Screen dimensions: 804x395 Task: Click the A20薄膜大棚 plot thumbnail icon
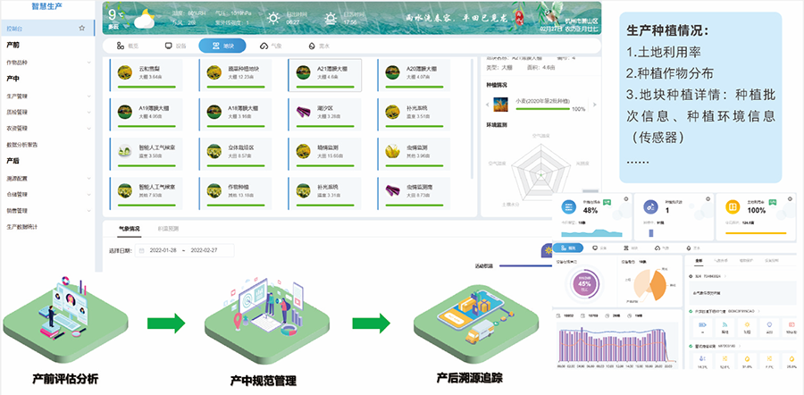392,72
